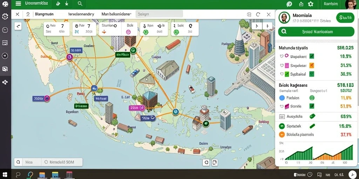Click the Maomiaia profile avatar in the panel

coord(284,17)
